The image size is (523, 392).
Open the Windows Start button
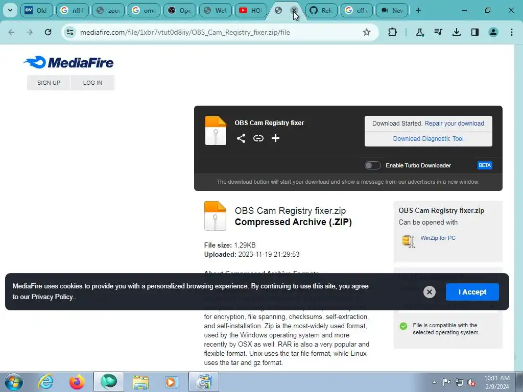[14, 382]
